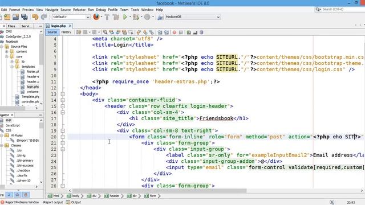
Task: Open the Output window button
Action: point(74,203)
